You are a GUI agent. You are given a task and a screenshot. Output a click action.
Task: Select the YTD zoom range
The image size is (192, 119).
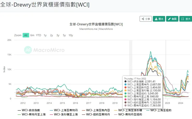click(x=38, y=35)
